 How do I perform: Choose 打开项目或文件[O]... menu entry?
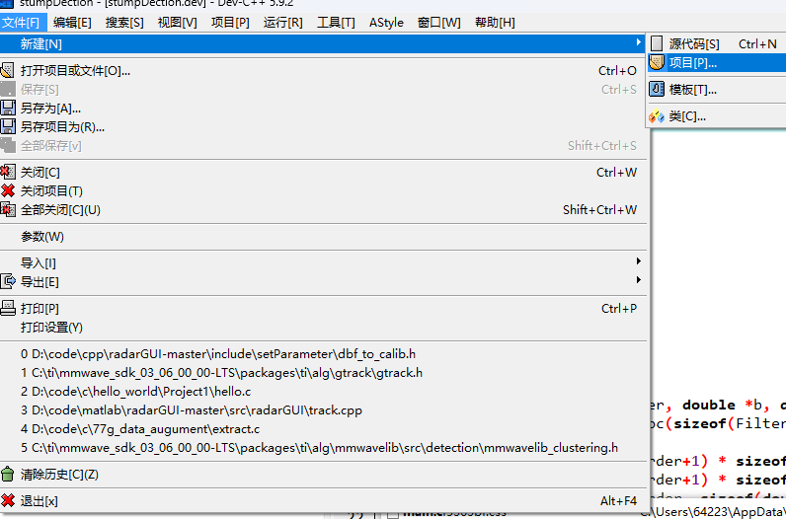[x=323, y=71]
